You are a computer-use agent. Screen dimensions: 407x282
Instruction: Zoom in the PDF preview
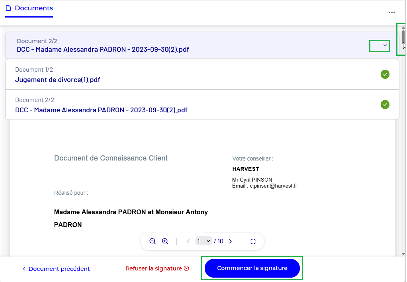(165, 241)
